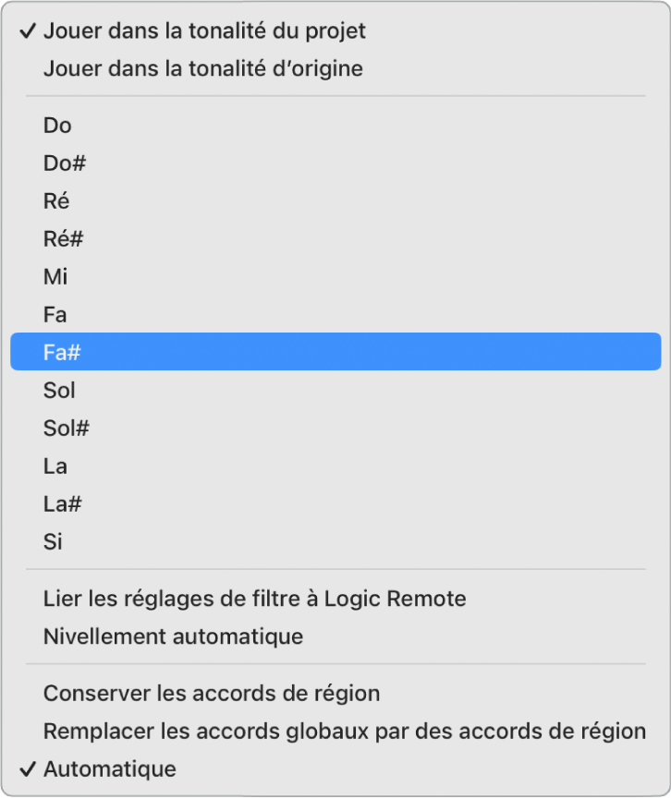Click the Ré# menu entry

coord(64,239)
